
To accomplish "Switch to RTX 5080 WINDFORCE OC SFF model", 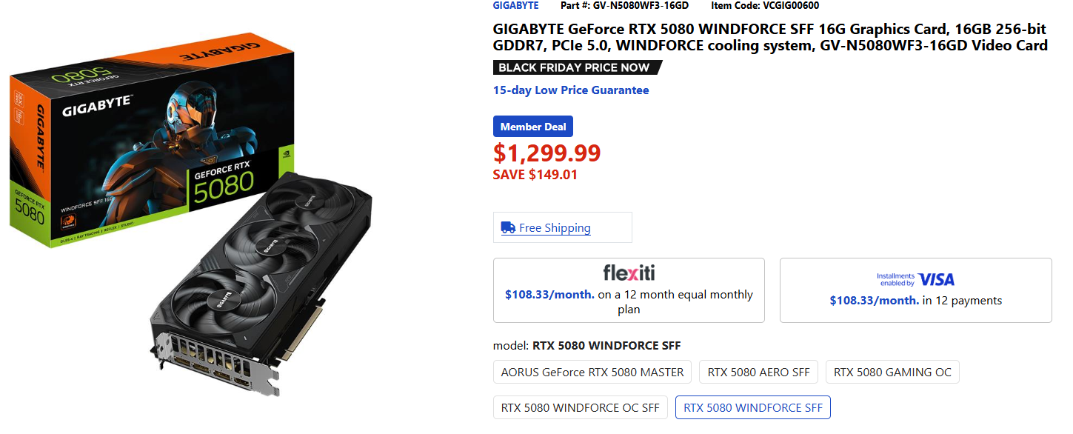I will (581, 407).
